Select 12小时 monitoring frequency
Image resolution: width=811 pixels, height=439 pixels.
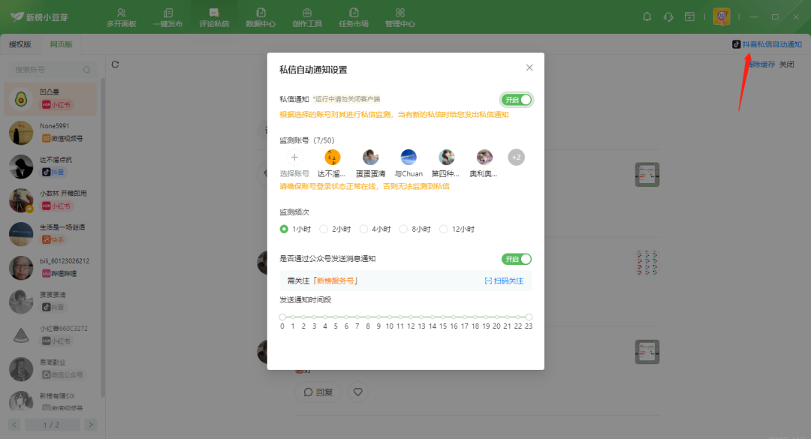point(457,229)
